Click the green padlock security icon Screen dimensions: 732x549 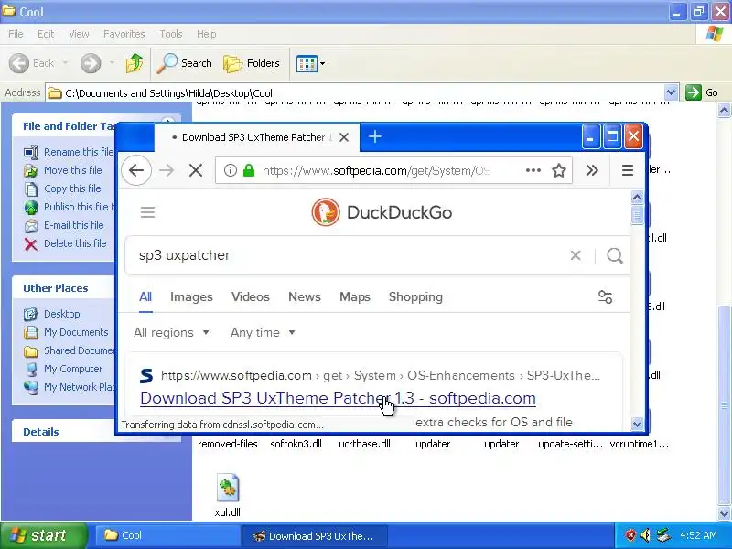(x=249, y=170)
